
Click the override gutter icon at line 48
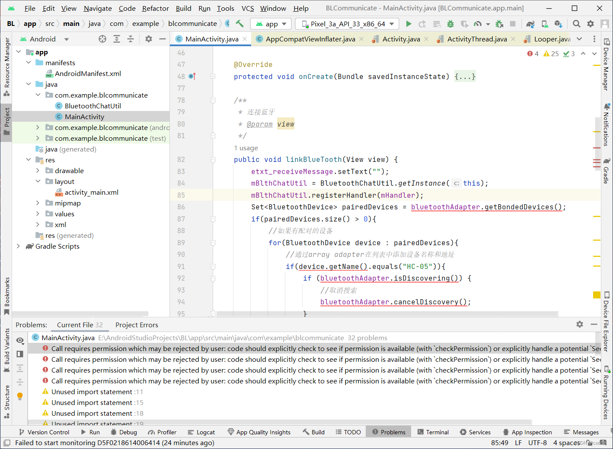192,76
